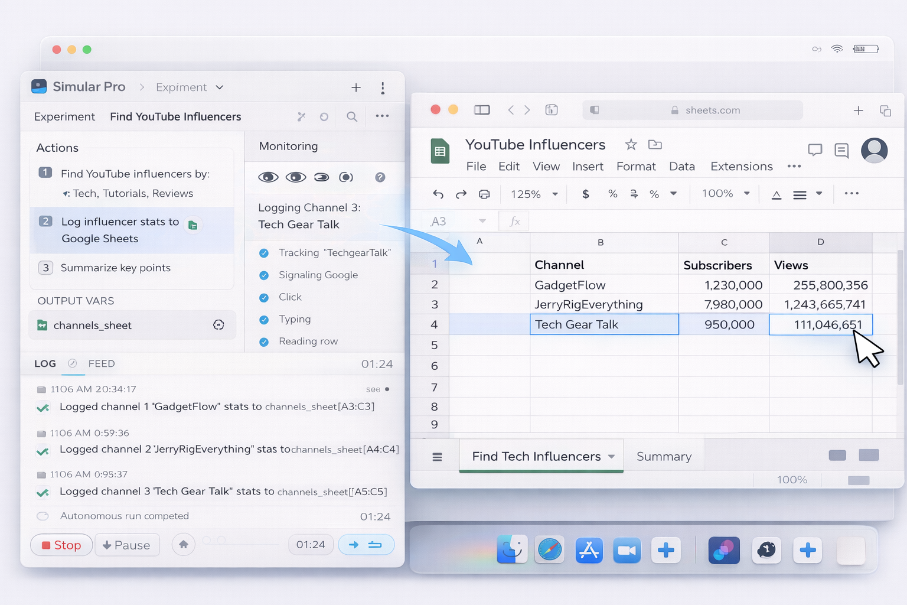
Task: Switch to the FEED tab
Action: pyautogui.click(x=102, y=363)
